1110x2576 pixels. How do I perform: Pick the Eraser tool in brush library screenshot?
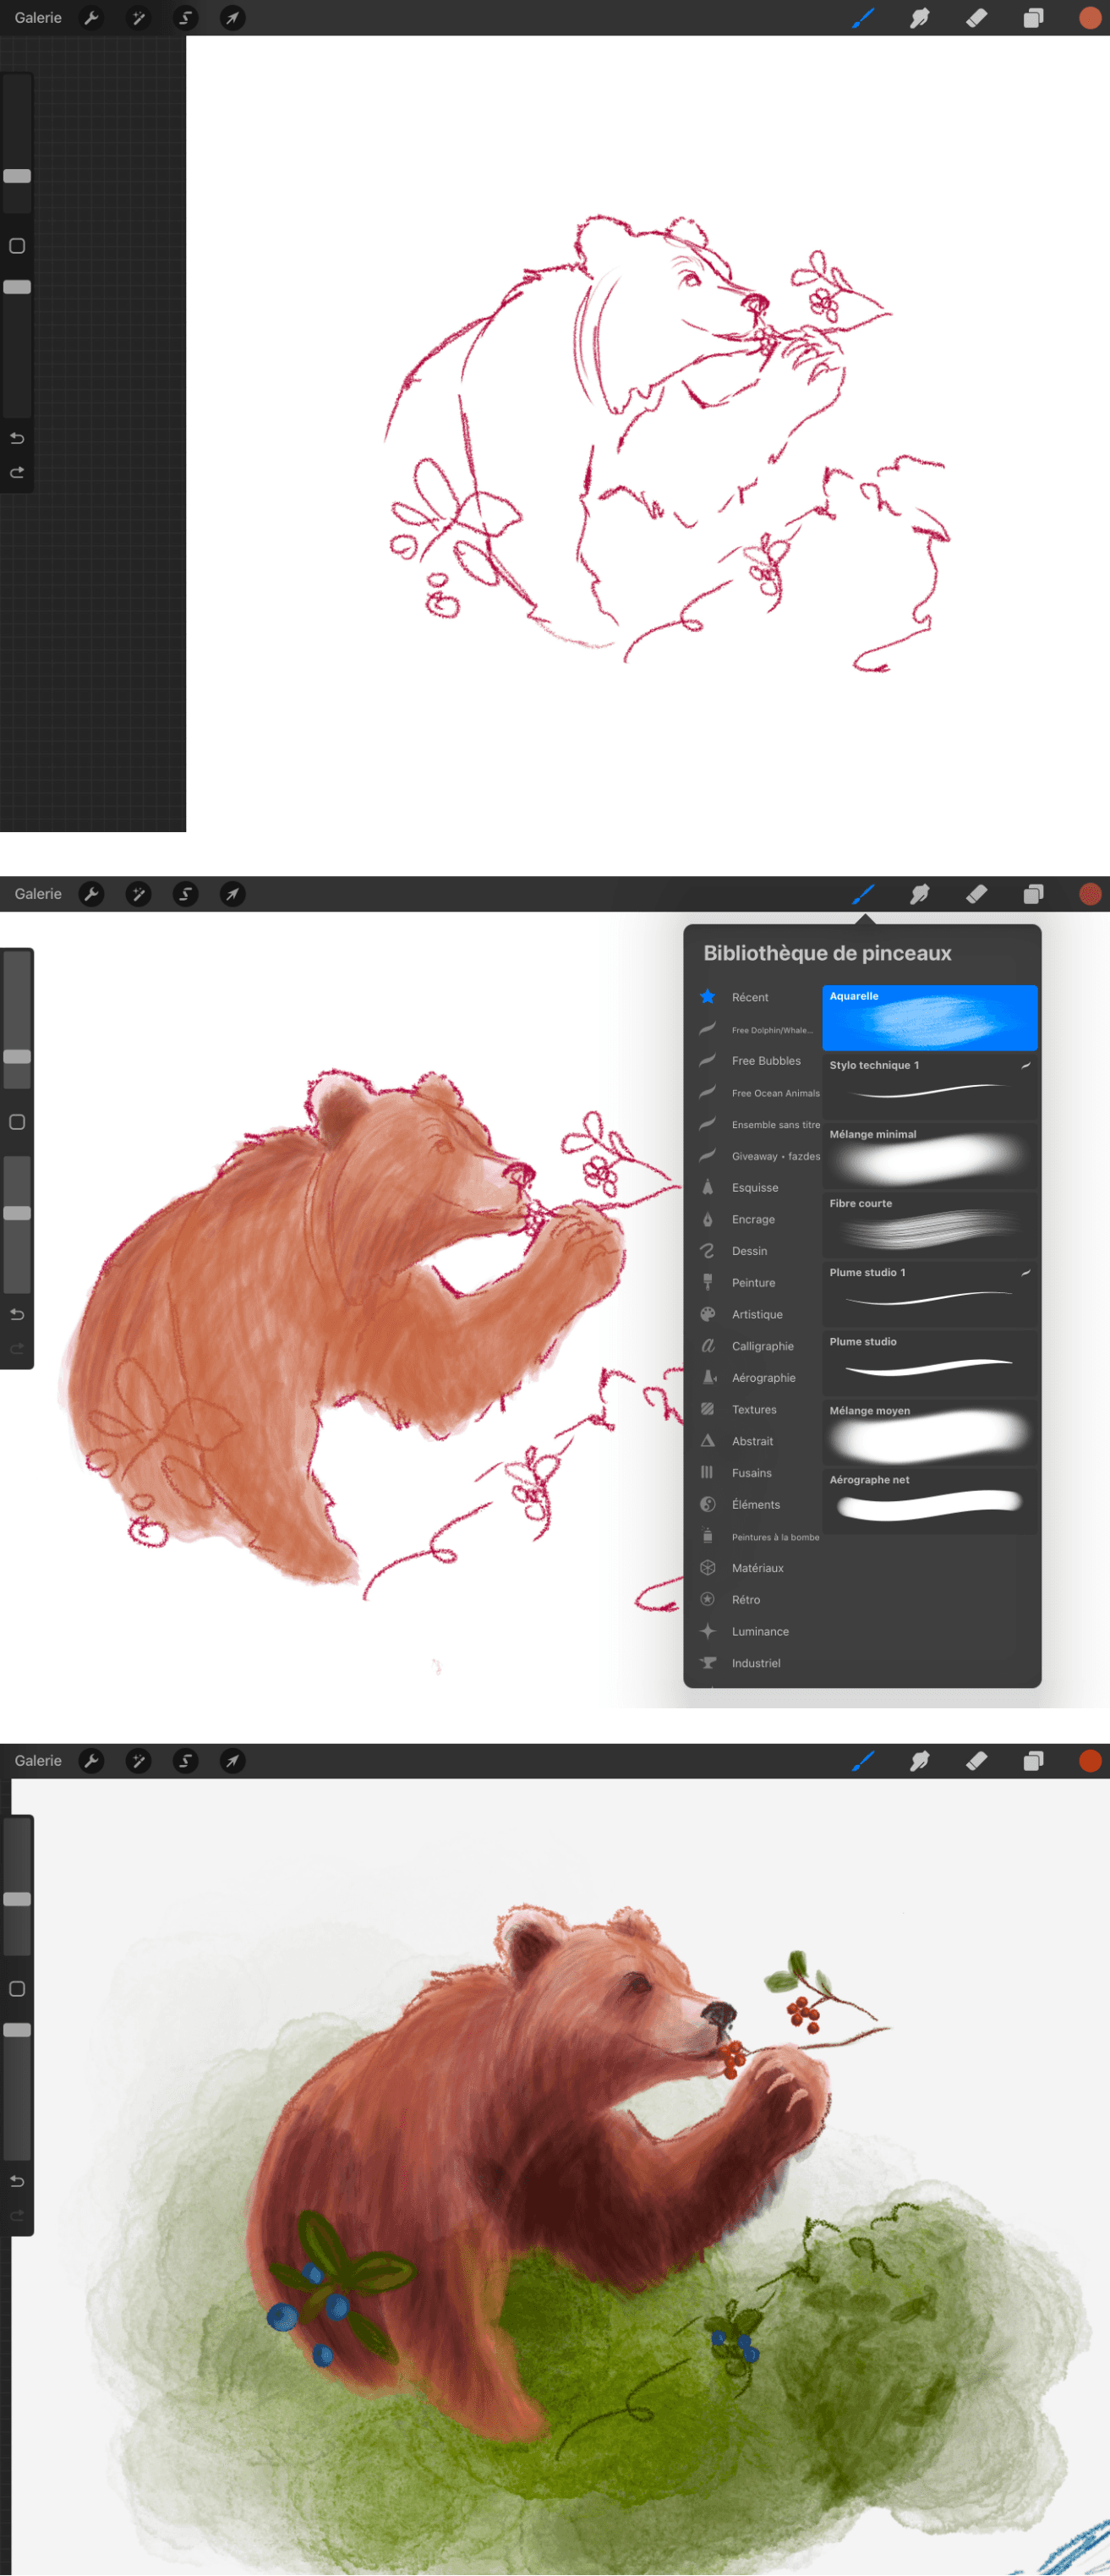click(x=977, y=894)
